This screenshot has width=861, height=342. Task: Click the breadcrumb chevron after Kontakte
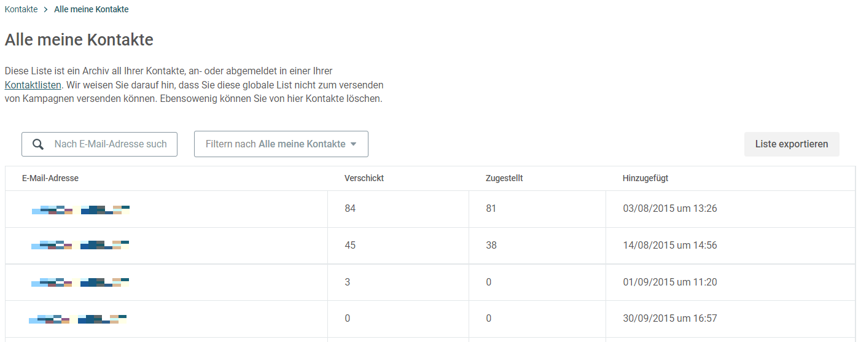45,10
